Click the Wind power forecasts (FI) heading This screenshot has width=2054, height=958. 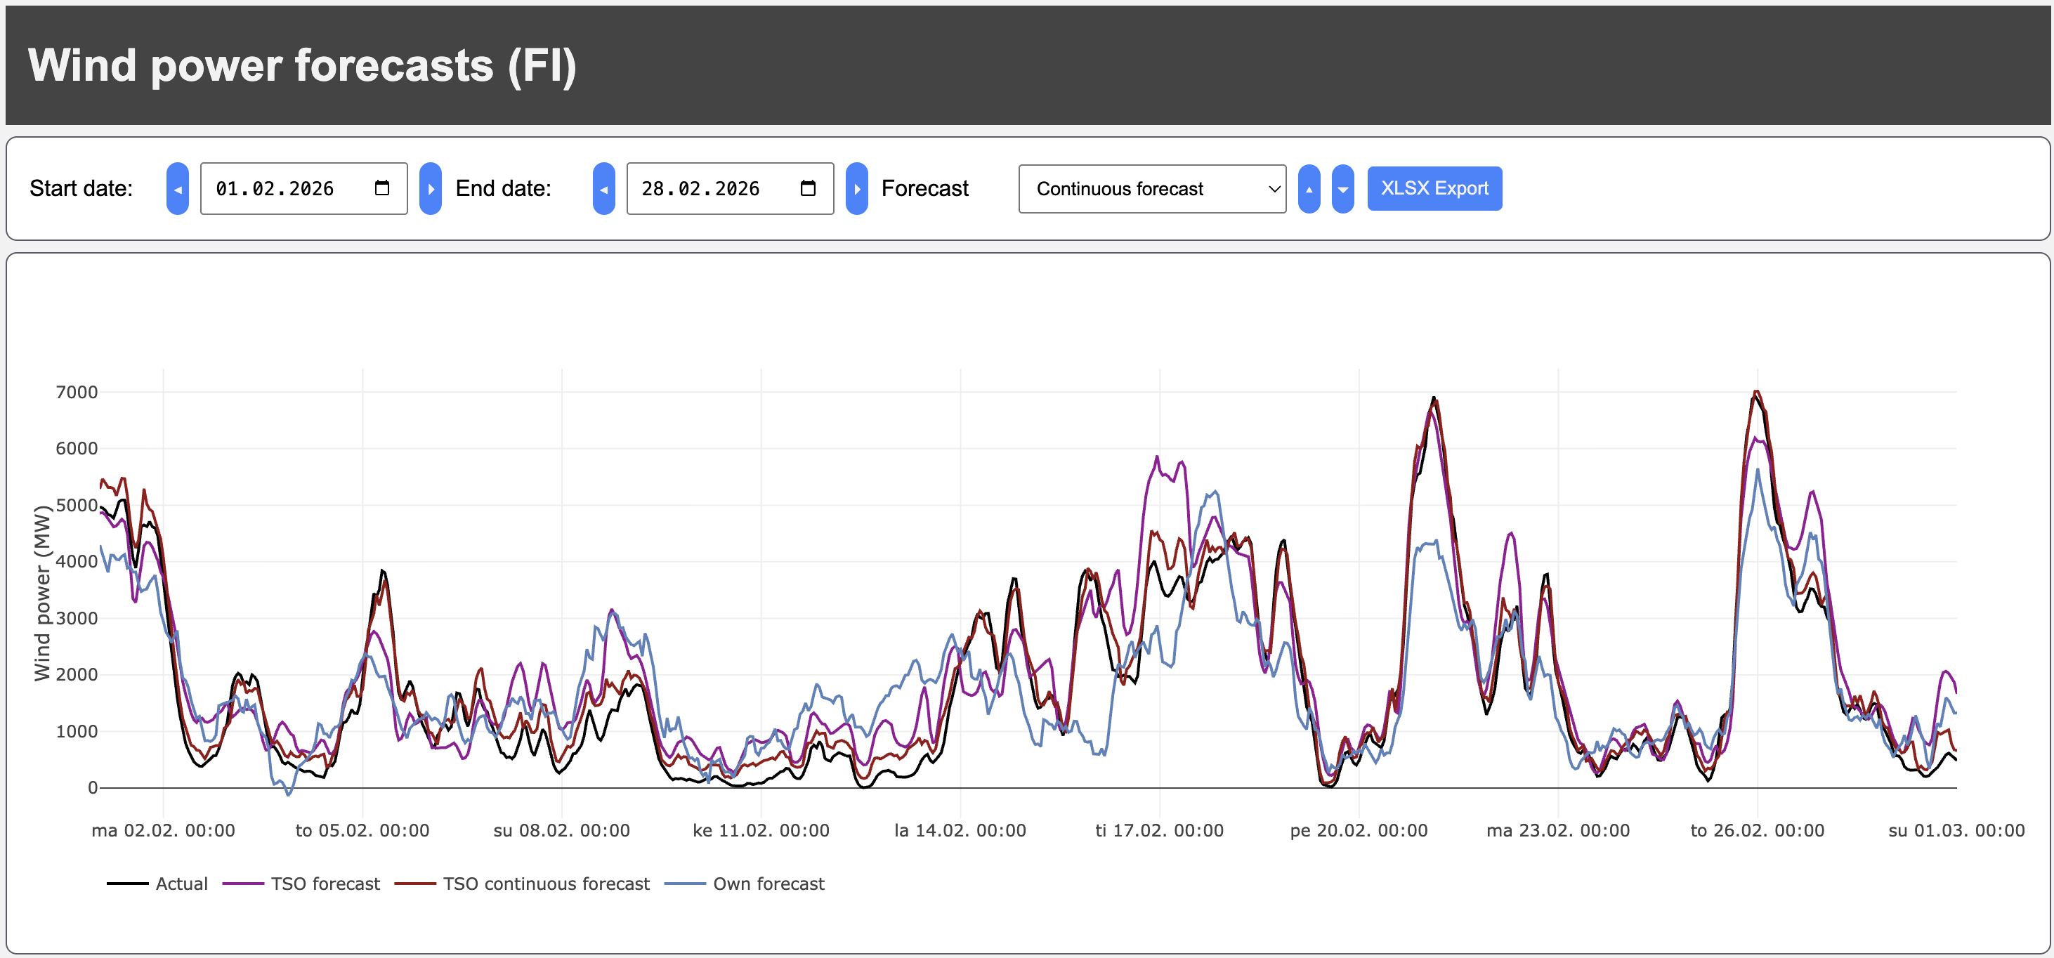[302, 65]
